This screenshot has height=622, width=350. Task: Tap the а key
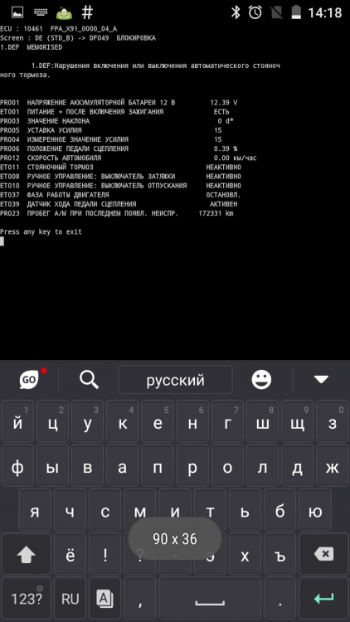click(x=122, y=466)
